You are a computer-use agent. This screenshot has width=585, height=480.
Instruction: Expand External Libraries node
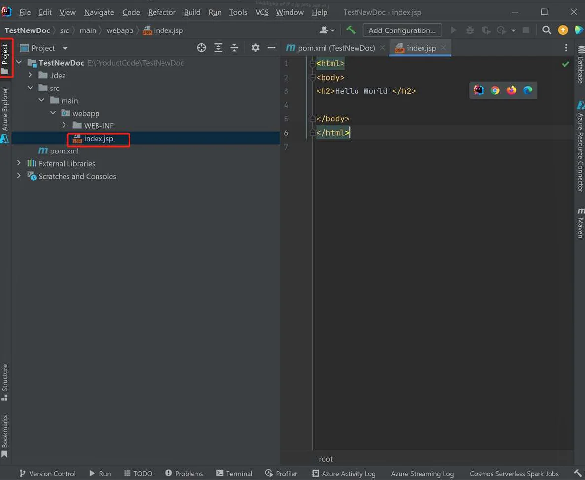click(19, 163)
